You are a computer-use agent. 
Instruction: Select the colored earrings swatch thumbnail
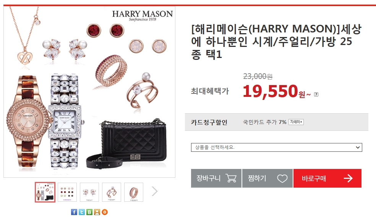pyautogui.click(x=67, y=192)
